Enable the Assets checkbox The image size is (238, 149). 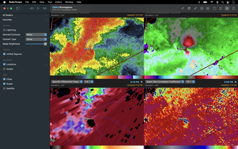coord(4,69)
